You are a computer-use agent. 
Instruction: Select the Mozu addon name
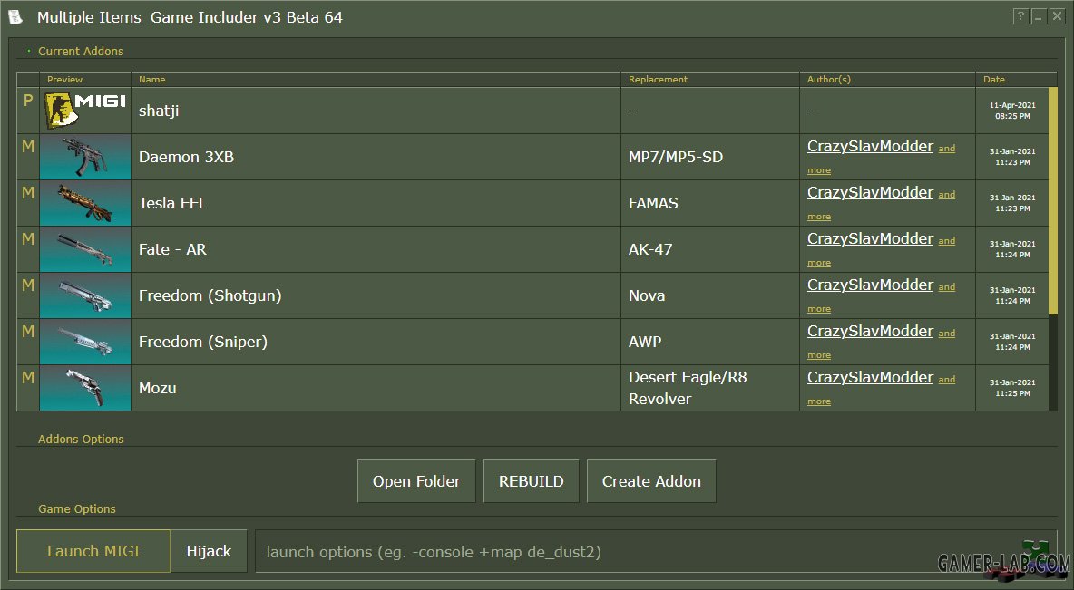(158, 388)
